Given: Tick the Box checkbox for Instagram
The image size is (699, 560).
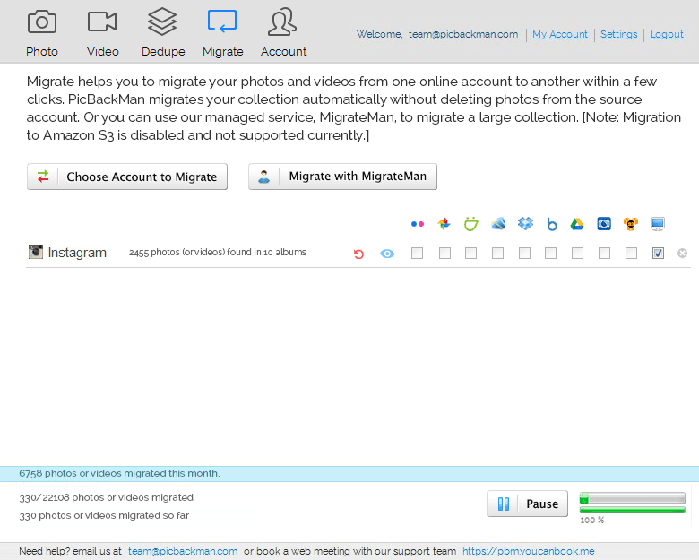Looking at the screenshot, I should click(x=551, y=254).
